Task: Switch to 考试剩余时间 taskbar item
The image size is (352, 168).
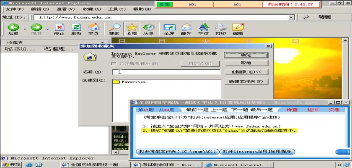Action: (x=167, y=165)
